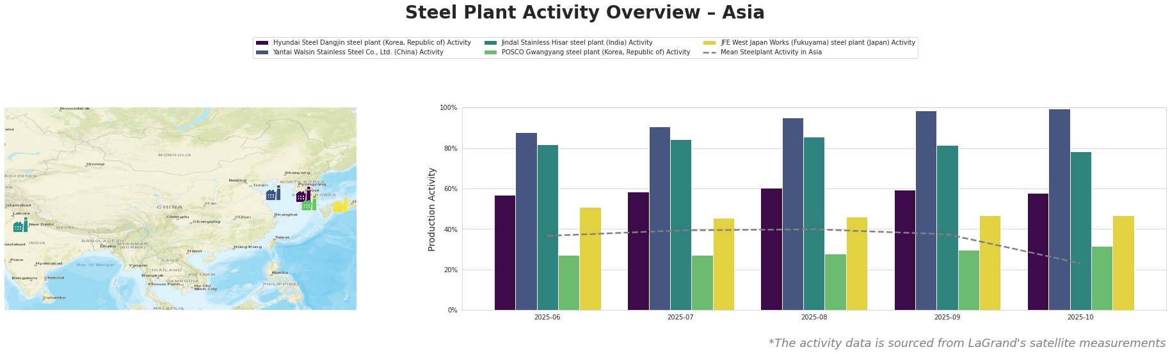Viewport: 1170px width, 354px height.
Task: Click the yellow JFE Fukuyama factory icon
Action: (340, 206)
